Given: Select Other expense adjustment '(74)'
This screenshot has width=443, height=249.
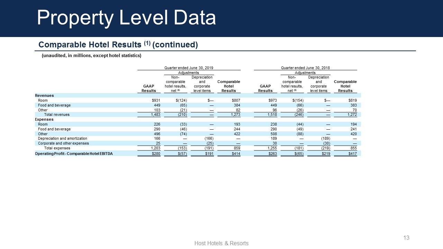Looking at the screenshot, I should point(182,134).
